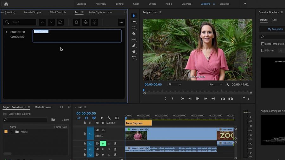Image resolution: width=285 pixels, height=160 pixels.
Task: Select the Selection tool arrow
Action: 134,16
